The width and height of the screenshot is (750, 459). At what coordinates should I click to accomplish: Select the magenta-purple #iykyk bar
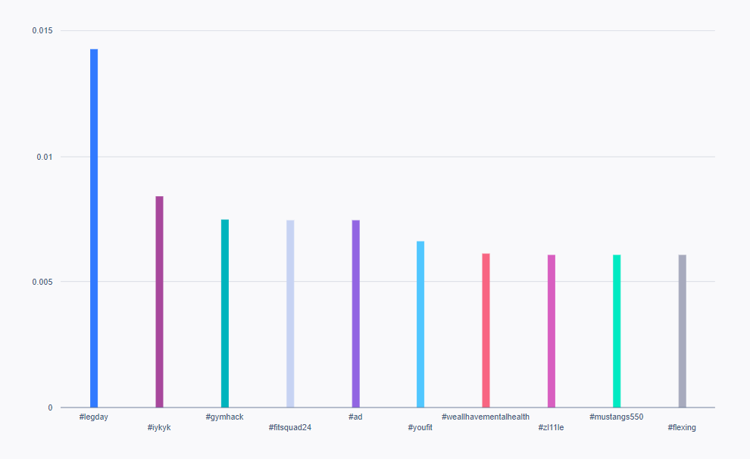pyautogui.click(x=159, y=301)
